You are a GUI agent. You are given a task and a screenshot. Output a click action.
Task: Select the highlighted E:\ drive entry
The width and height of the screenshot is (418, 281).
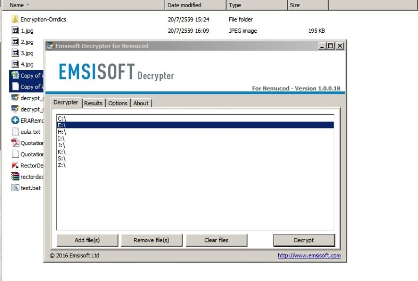click(x=195, y=125)
